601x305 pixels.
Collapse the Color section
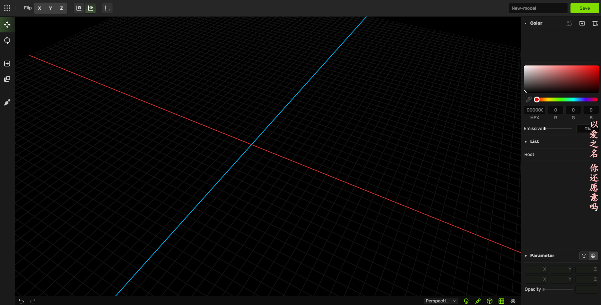pyautogui.click(x=526, y=23)
